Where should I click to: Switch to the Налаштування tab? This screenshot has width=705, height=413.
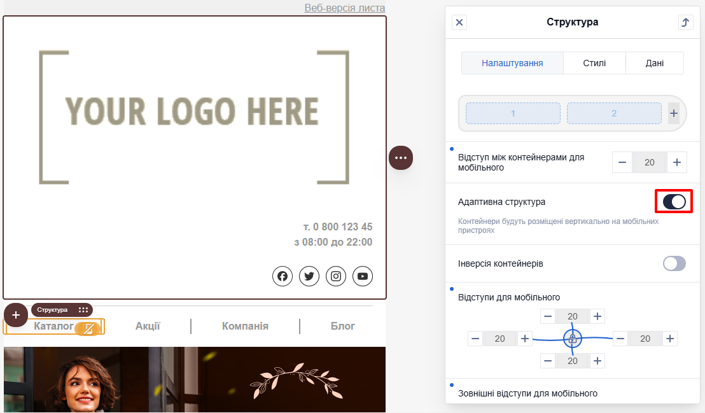512,63
